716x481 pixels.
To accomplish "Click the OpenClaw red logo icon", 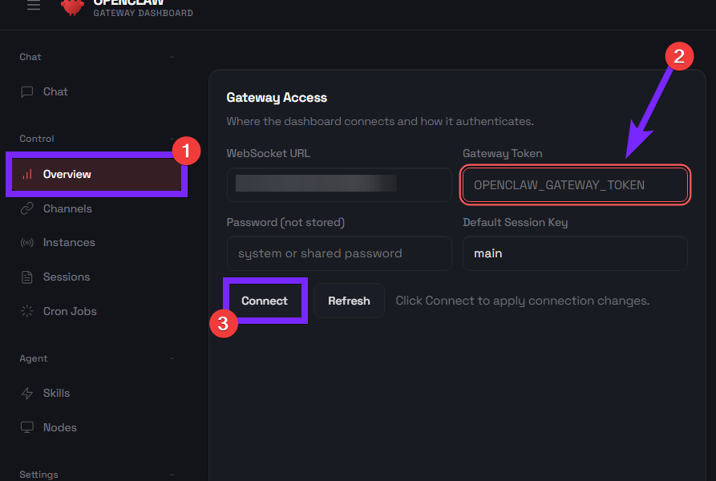I will [x=73, y=6].
